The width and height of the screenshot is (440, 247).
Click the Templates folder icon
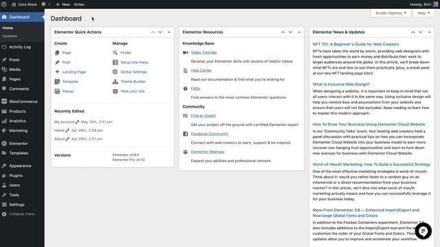tap(4, 153)
